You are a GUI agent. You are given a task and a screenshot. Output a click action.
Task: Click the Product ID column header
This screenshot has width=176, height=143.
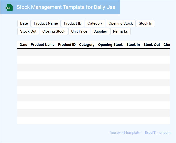(x=67, y=45)
